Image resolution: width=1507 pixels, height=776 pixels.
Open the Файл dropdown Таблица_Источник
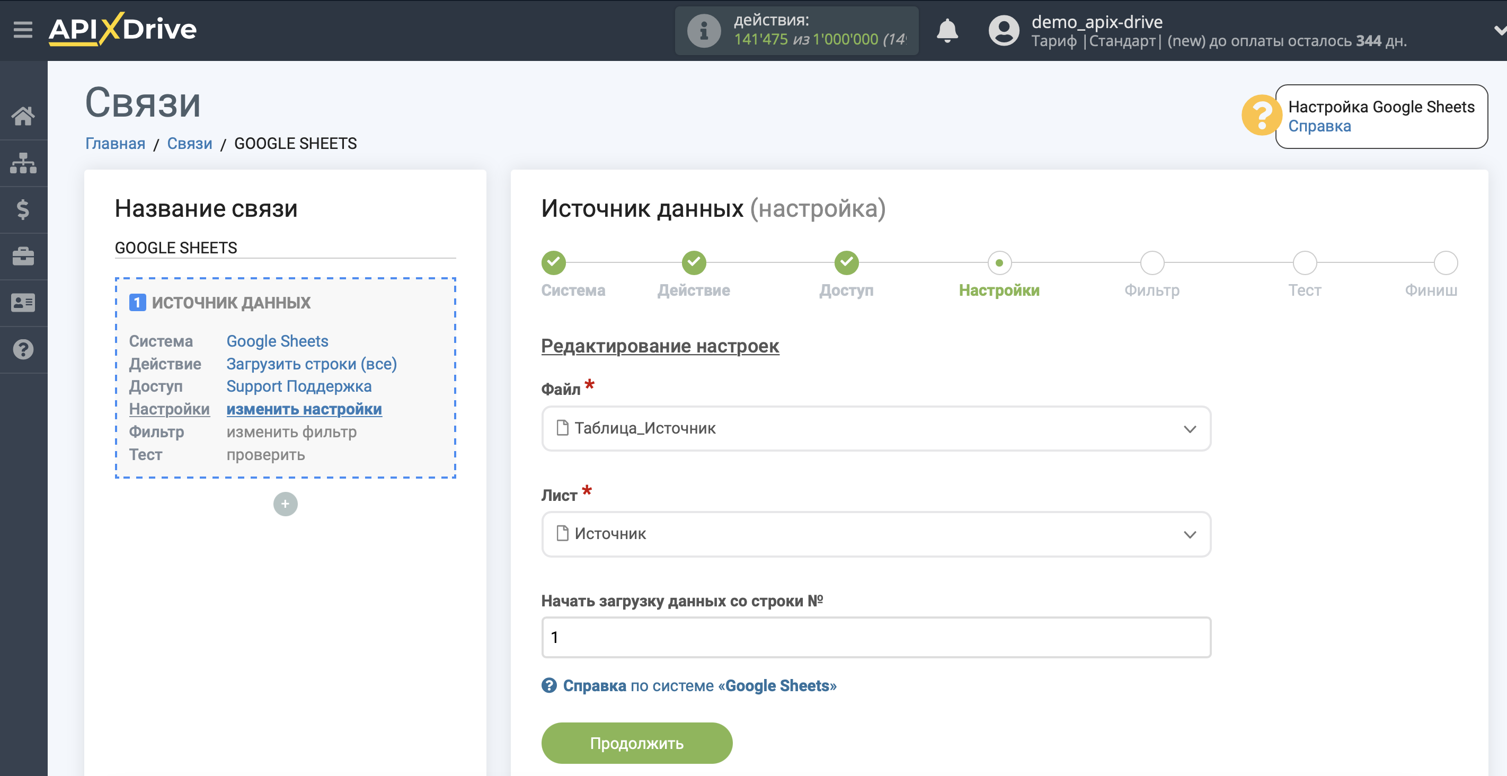coord(876,428)
